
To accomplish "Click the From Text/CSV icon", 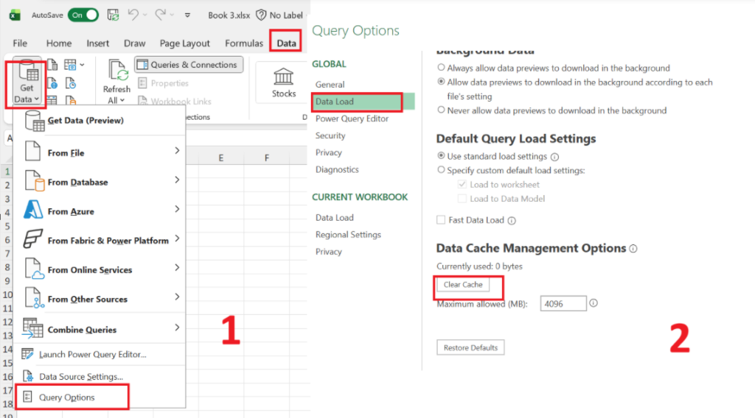I will pos(52,64).
